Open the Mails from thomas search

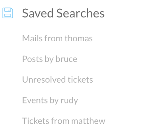[x=57, y=38]
